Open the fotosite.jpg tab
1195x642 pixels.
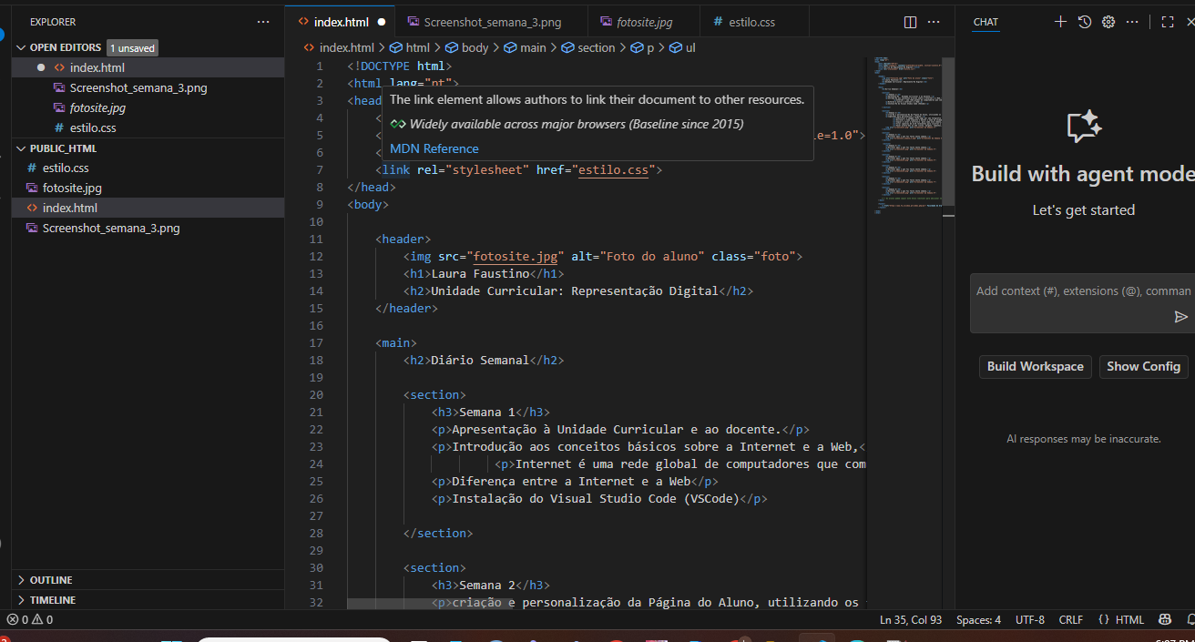(643, 20)
